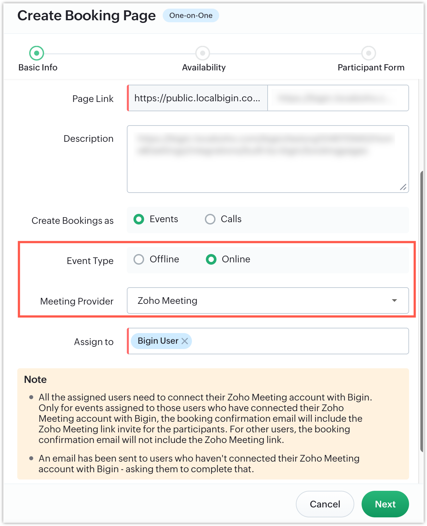Click the Assign to input field
The height and width of the screenshot is (526, 427).
[268, 341]
